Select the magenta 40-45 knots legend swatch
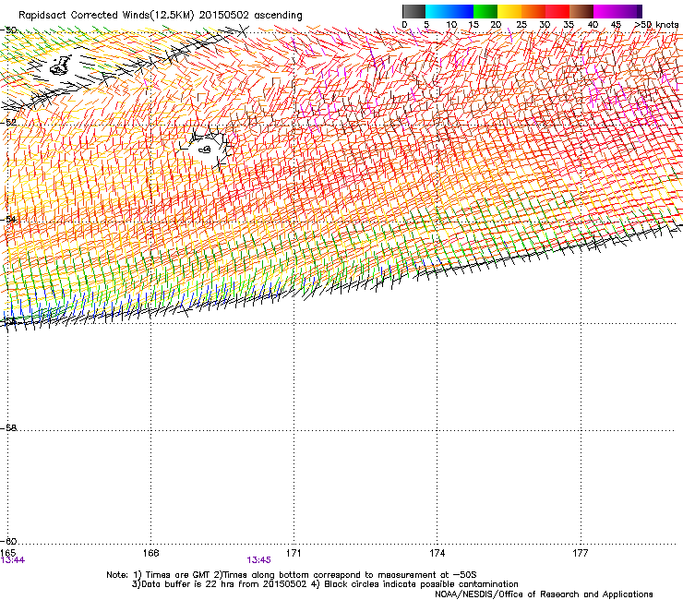Image resolution: width=683 pixels, height=600 pixels. point(605,11)
